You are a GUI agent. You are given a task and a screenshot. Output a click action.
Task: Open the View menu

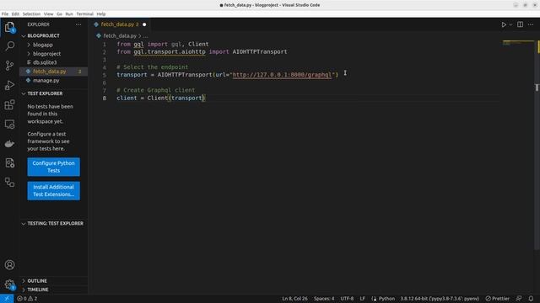point(49,14)
